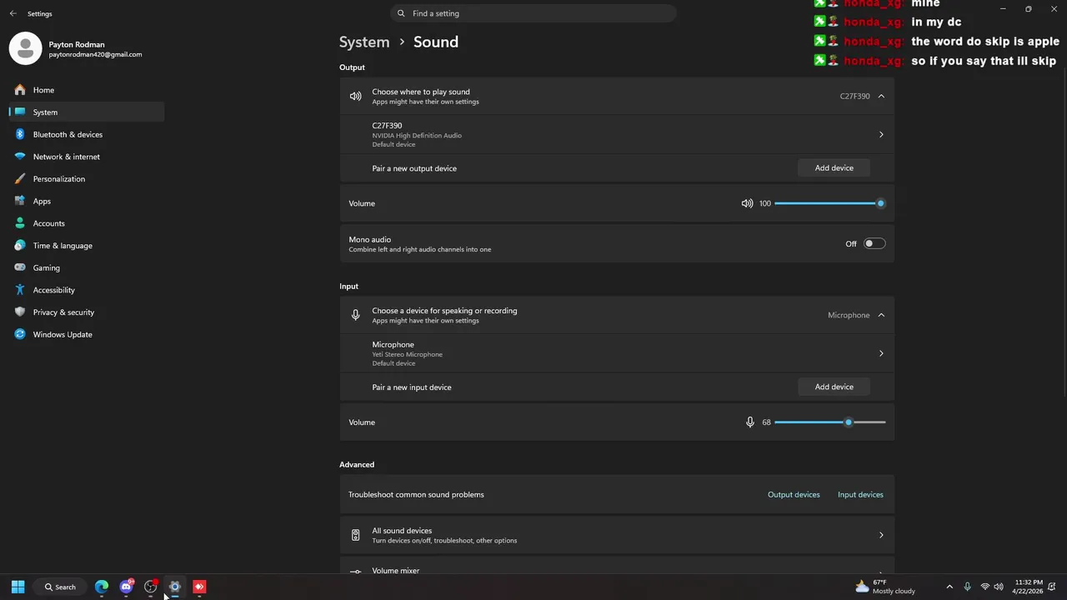Click 'Choose where to play sound' text

[x=421, y=92]
